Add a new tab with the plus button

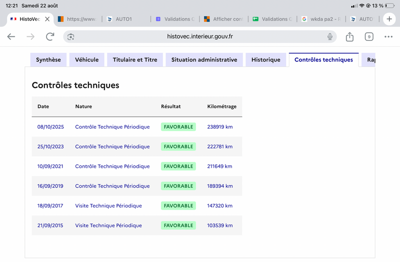tap(389, 19)
